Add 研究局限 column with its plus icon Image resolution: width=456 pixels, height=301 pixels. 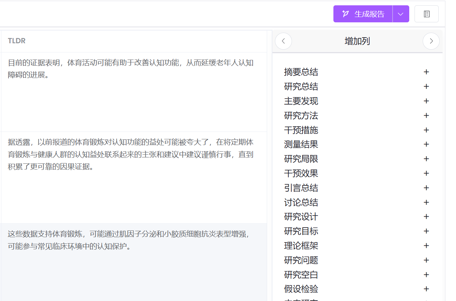tap(426, 159)
